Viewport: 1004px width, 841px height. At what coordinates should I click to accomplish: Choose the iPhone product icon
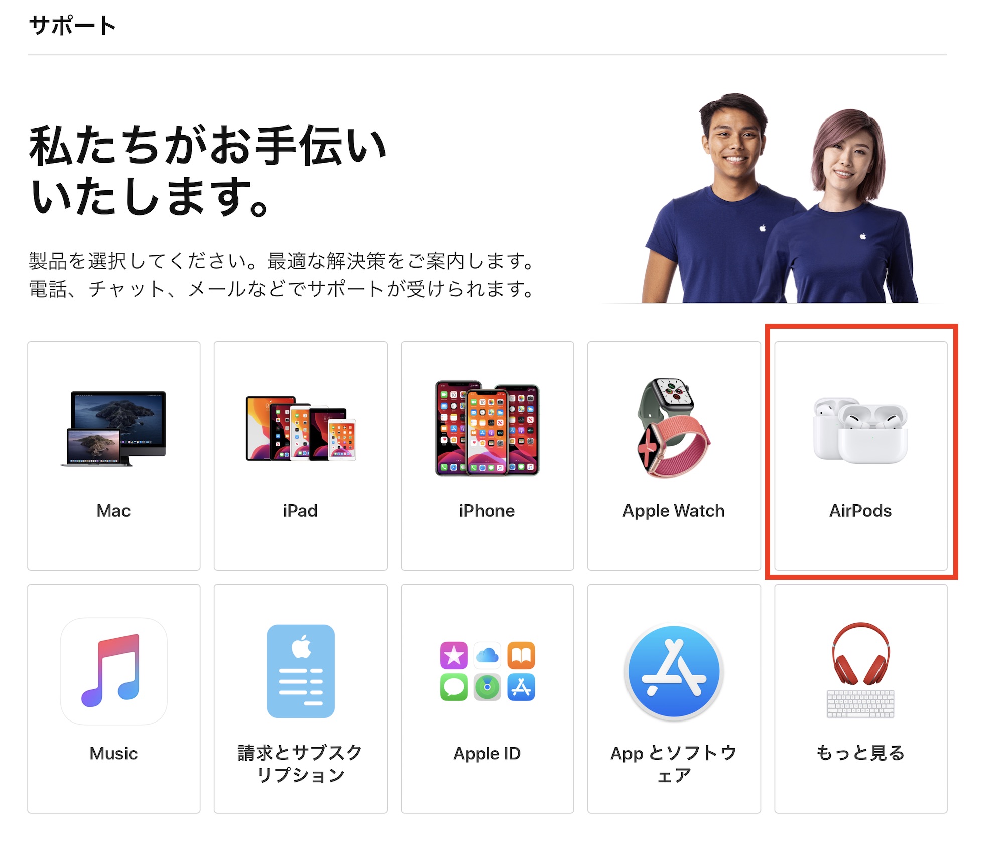tap(487, 428)
